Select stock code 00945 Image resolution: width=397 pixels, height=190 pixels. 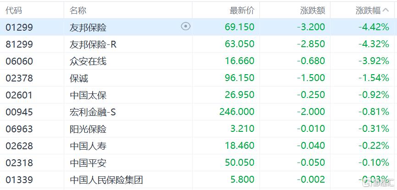coord(19,112)
